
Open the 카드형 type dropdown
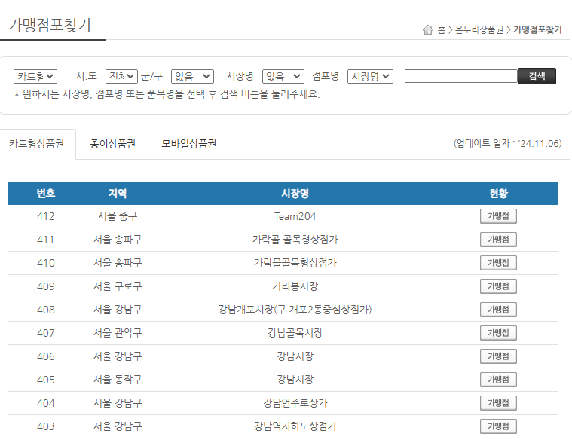click(x=35, y=77)
